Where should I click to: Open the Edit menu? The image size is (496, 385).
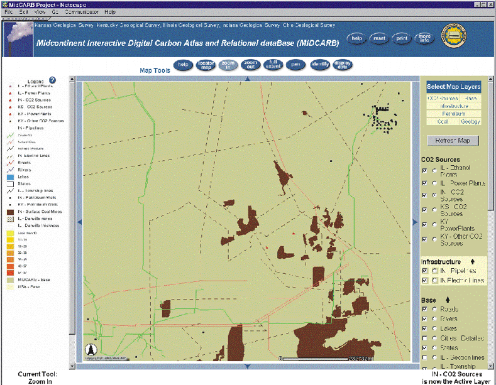[24, 12]
